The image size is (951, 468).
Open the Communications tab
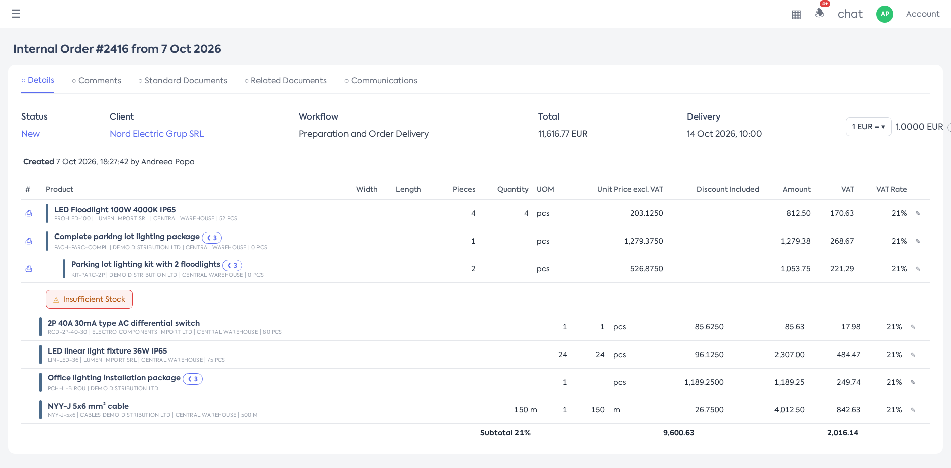pyautogui.click(x=381, y=81)
